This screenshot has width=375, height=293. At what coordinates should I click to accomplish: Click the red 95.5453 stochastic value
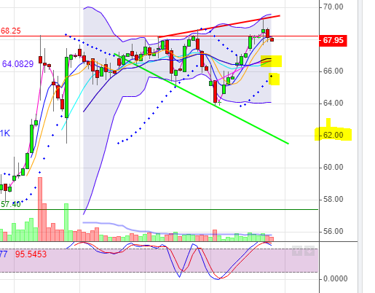pos(31,254)
